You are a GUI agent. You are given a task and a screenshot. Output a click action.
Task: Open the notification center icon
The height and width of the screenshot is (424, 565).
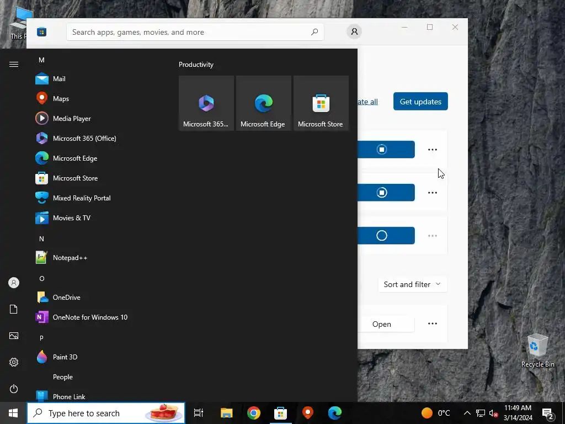click(x=548, y=413)
